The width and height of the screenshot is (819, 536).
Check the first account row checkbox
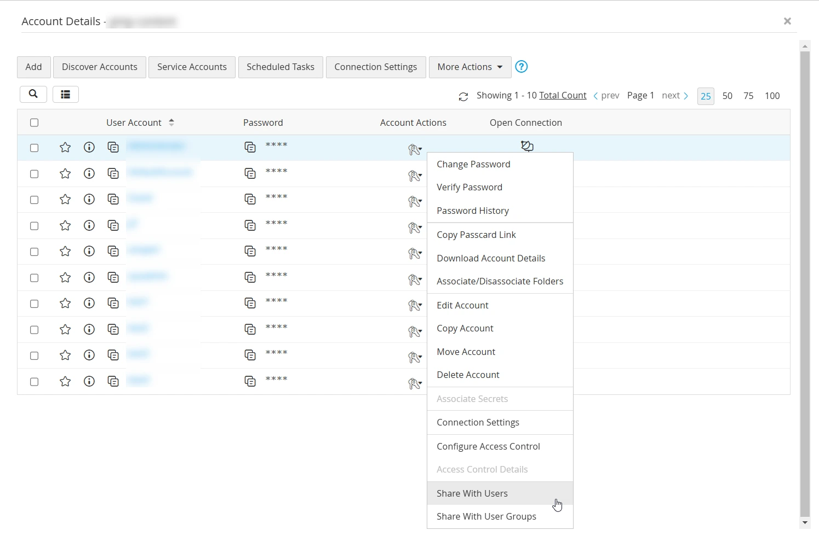(x=35, y=148)
